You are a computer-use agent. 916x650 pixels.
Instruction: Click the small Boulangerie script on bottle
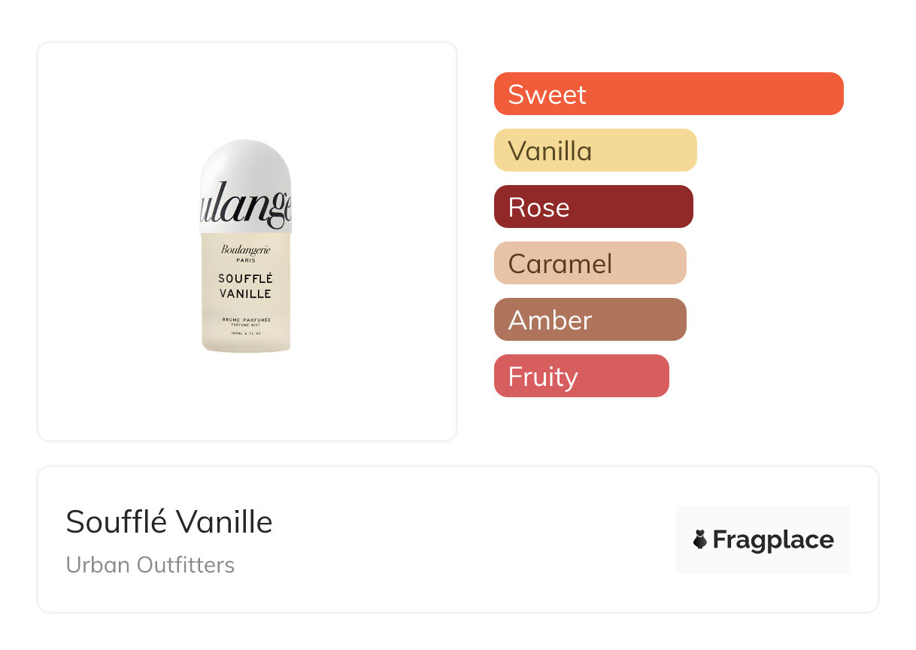pyautogui.click(x=246, y=250)
